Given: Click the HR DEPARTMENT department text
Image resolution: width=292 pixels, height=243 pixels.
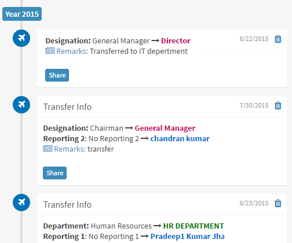Looking at the screenshot, I should coord(194,226).
